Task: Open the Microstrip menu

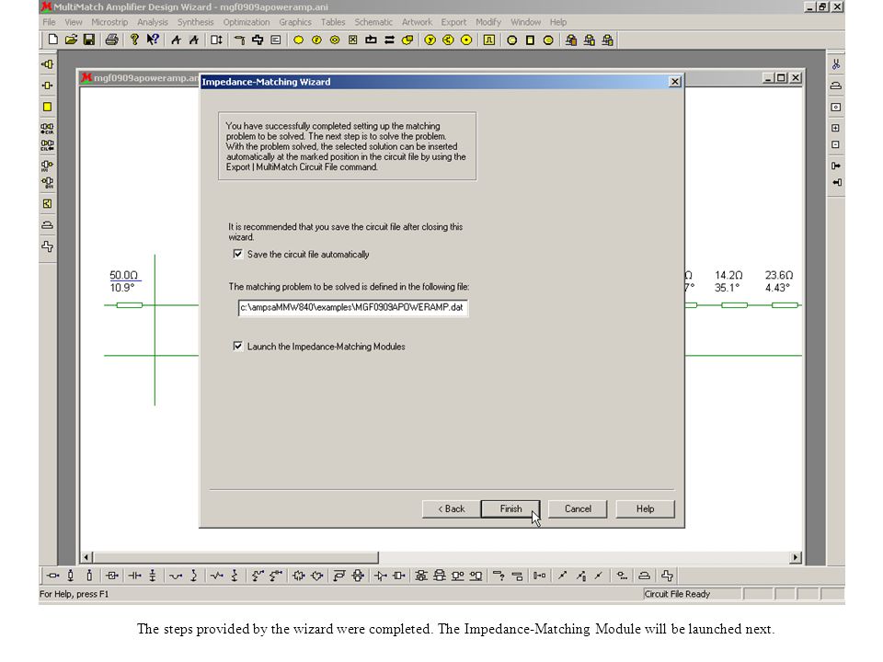Action: (109, 22)
